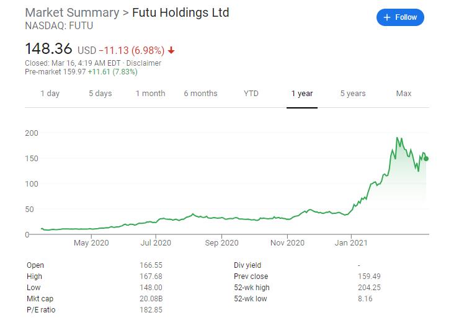459x323 pixels.
Task: Select the YTD range tab
Action: (x=251, y=94)
